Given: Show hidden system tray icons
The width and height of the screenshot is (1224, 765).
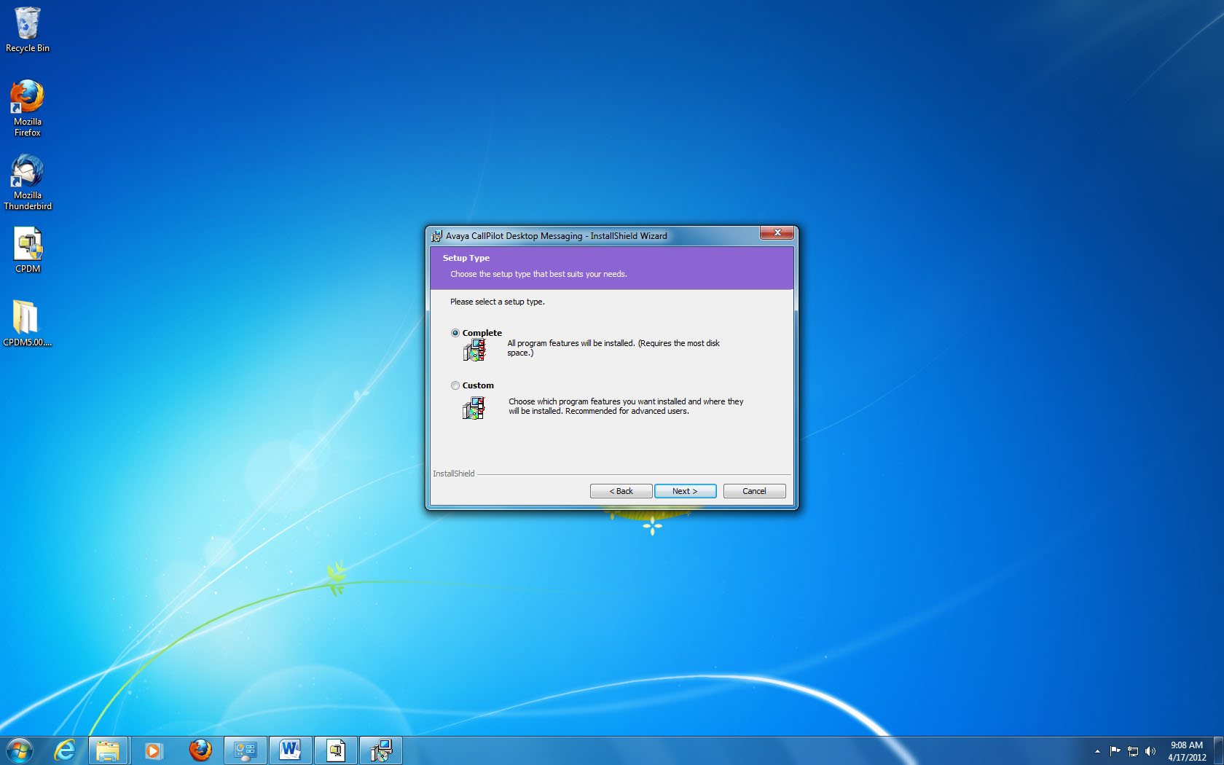Looking at the screenshot, I should tap(1097, 751).
